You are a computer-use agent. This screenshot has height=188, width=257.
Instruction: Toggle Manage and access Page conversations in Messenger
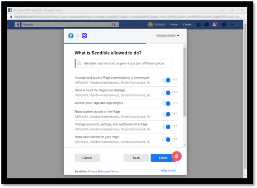[166, 80]
